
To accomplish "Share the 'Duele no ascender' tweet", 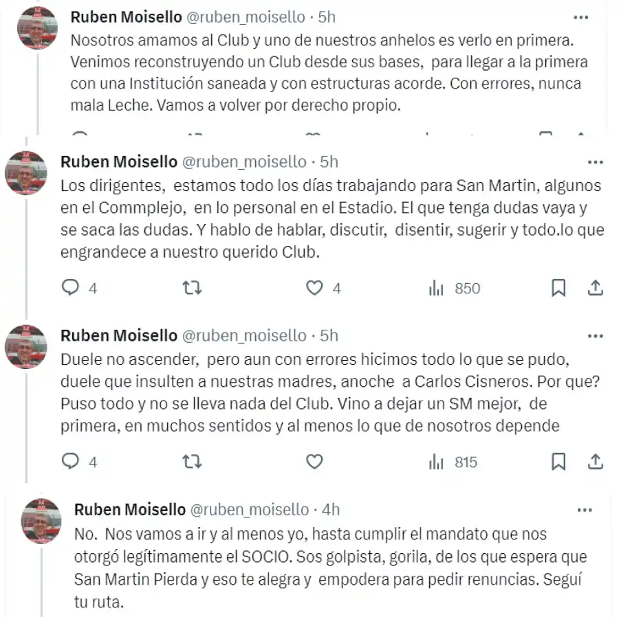I will point(596,462).
